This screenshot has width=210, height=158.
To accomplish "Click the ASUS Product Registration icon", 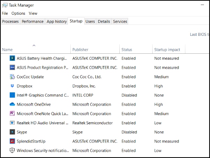I will 13,67.
